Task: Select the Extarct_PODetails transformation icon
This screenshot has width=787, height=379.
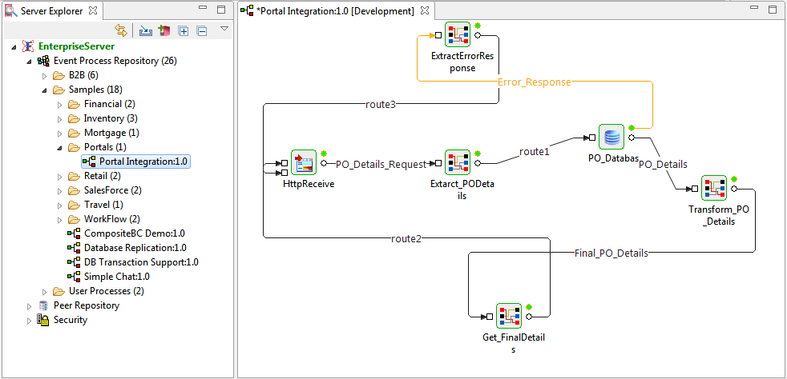Action: point(458,162)
